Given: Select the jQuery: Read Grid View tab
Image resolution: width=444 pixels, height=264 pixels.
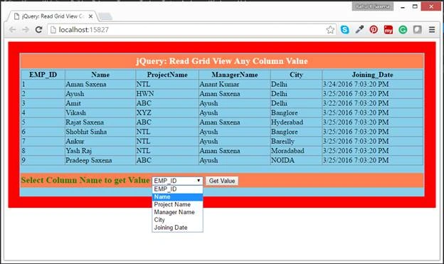Looking at the screenshot, I should 53,16.
